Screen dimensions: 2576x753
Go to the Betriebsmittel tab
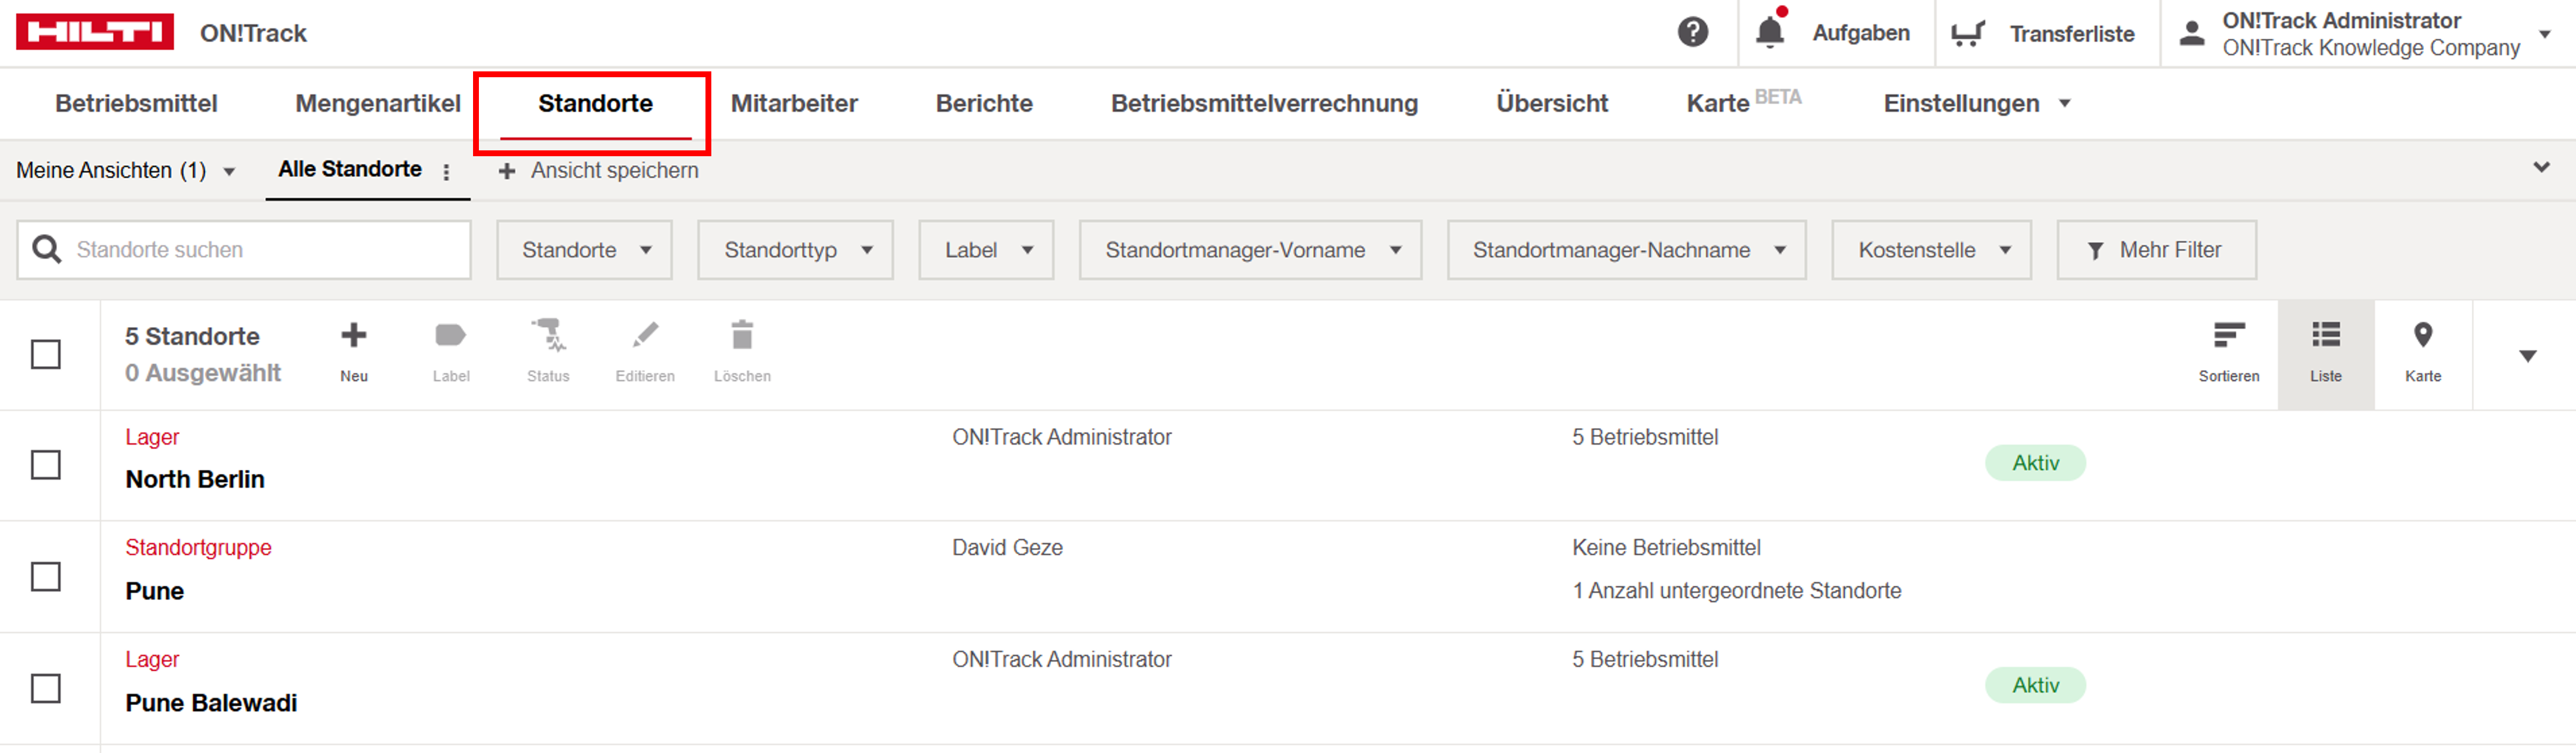click(136, 103)
